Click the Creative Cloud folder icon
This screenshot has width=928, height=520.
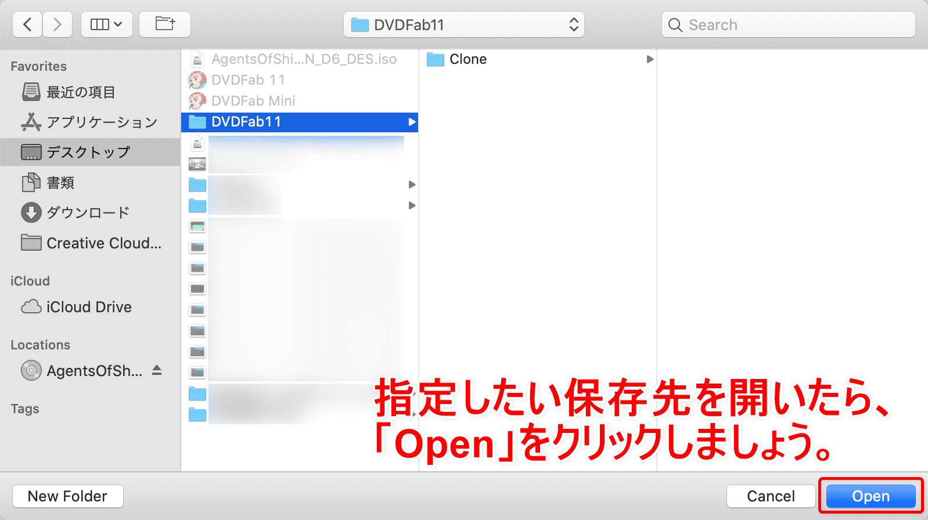coord(31,243)
